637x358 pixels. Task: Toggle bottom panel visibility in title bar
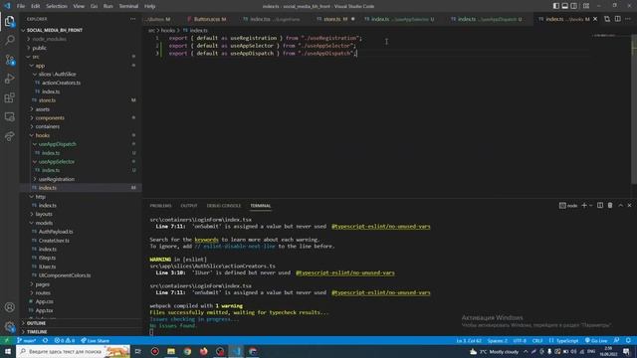(565, 6)
